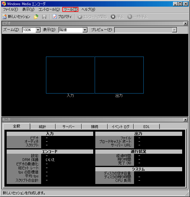Screen dimensions: 190x197
Task: Start encoding with the エンコードの開始 button
Action: pos(92,17)
